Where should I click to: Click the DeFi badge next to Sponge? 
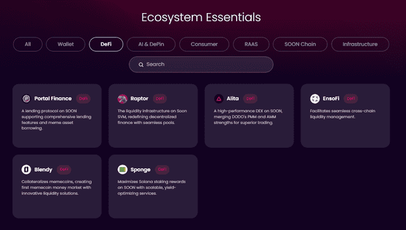point(162,170)
